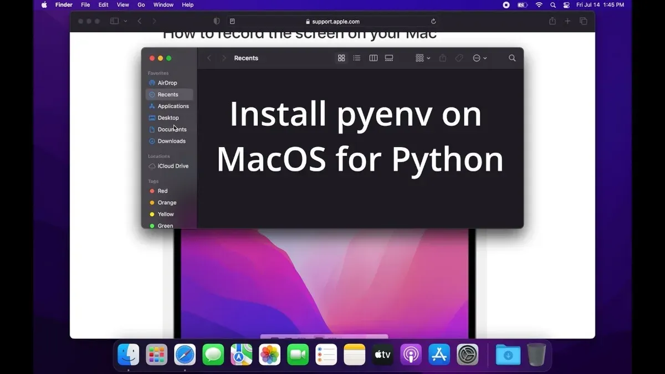
Task: Go forward in Safari
Action: pos(154,21)
